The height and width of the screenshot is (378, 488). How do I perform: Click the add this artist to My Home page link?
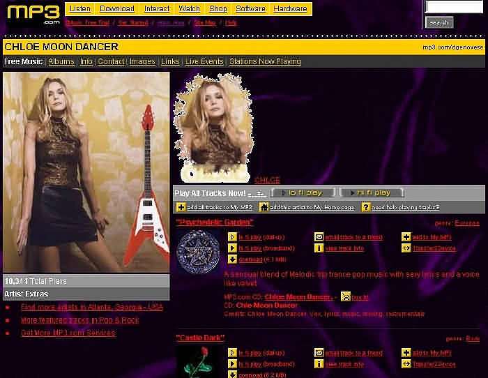[312, 207]
